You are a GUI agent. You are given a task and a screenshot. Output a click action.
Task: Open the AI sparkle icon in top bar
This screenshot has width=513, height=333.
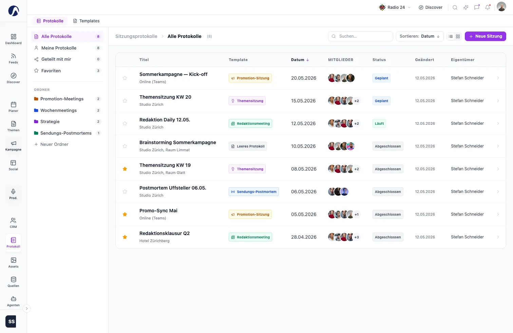(466, 7)
